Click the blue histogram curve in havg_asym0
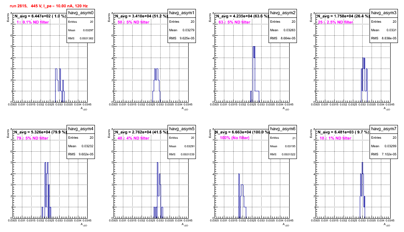The width and height of the screenshot is (404, 232). (x=60, y=85)
